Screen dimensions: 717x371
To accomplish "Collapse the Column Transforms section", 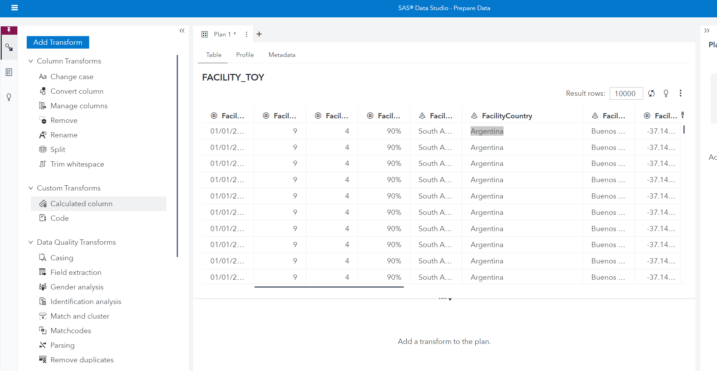I will 31,61.
